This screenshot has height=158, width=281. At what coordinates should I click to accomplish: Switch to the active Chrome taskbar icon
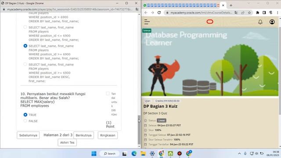(161, 154)
